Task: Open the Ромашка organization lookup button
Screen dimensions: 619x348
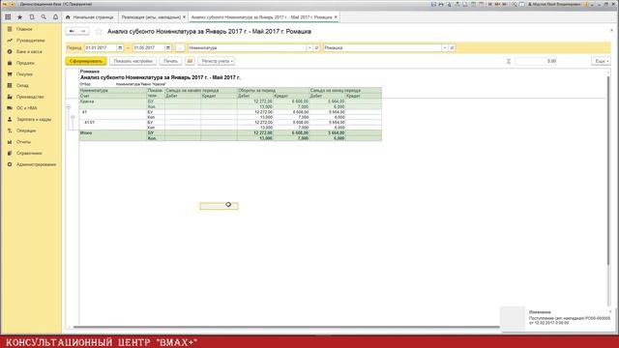Action: pyautogui.click(x=452, y=47)
